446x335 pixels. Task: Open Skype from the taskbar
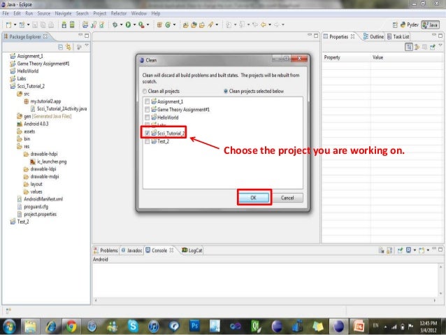click(x=133, y=326)
